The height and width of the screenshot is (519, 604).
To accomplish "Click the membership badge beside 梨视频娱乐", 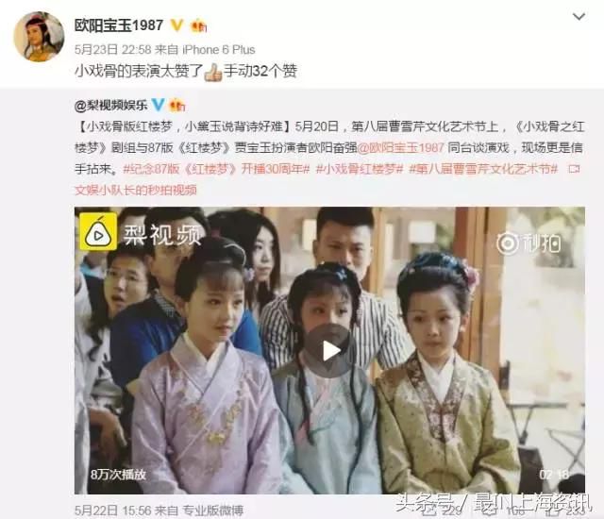I will tap(177, 105).
